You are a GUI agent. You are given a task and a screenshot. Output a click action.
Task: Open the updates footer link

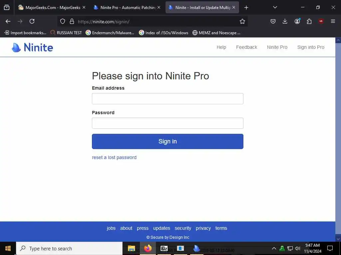point(162,228)
